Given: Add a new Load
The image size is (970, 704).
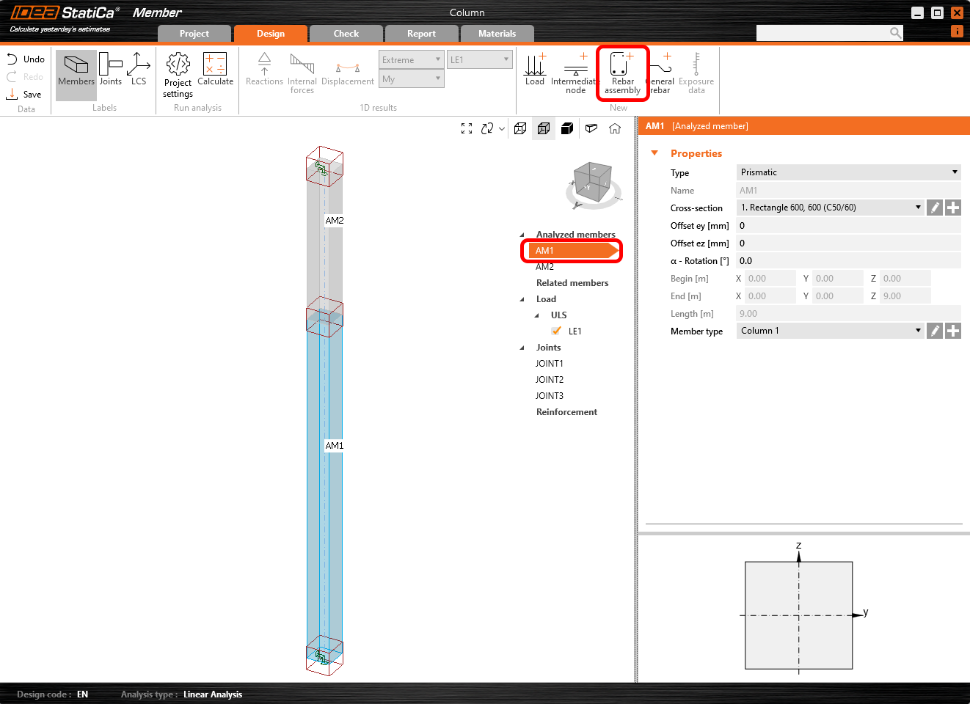Looking at the screenshot, I should tap(535, 70).
